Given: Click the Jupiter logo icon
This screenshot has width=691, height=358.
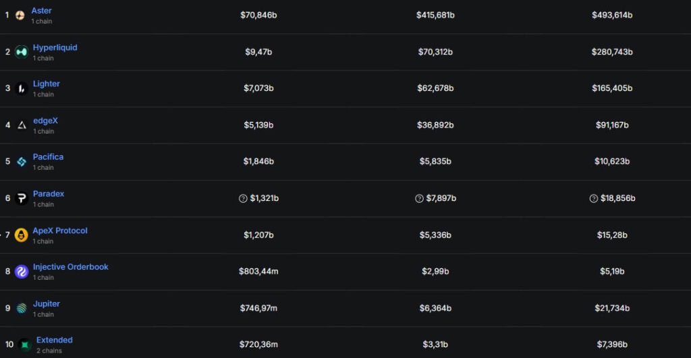Looking at the screenshot, I should point(21,308).
